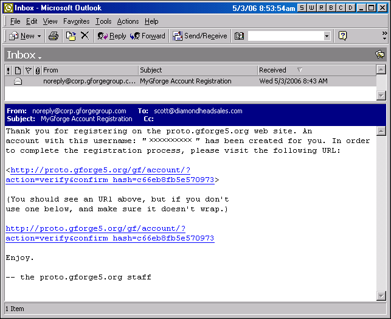Click the Print icon in the toolbar
Viewport: 391px width, 319px height.
point(54,36)
